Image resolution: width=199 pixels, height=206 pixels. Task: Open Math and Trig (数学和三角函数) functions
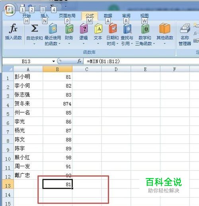point(145,35)
